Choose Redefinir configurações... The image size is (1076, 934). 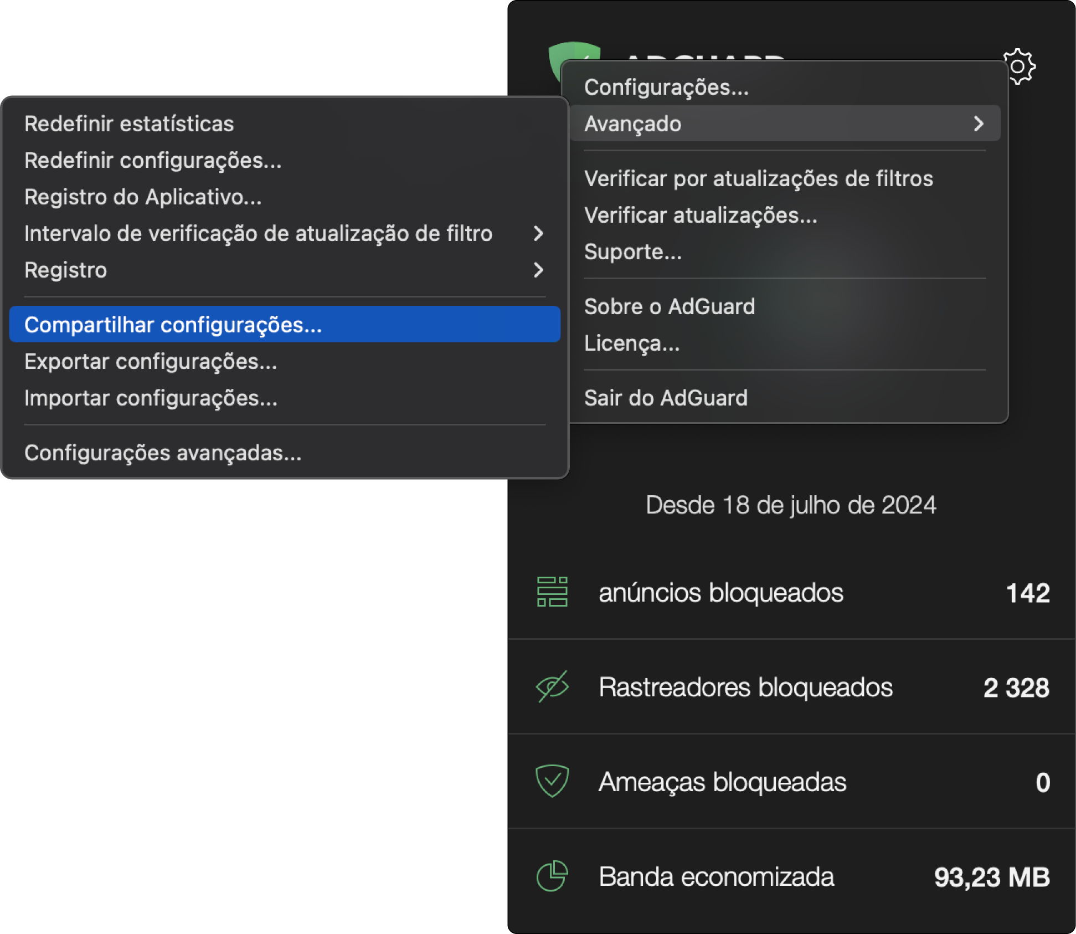click(x=285, y=161)
